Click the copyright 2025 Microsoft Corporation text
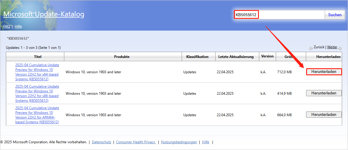 pyautogui.click(x=44, y=142)
